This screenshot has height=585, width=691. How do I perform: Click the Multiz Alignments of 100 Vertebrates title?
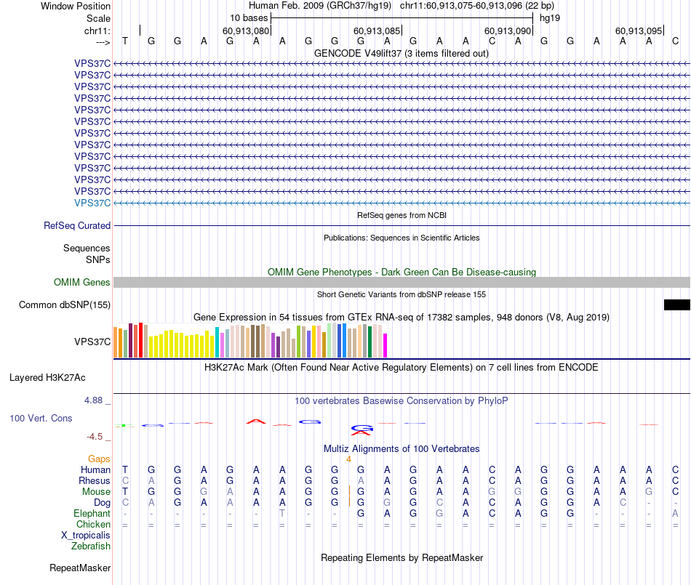402,448
